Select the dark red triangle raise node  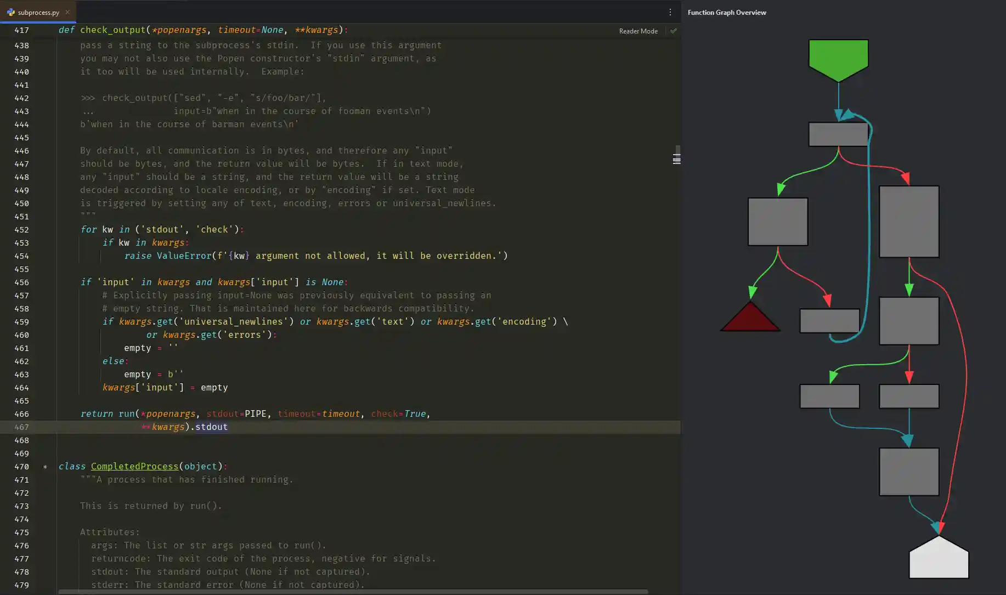coord(750,319)
